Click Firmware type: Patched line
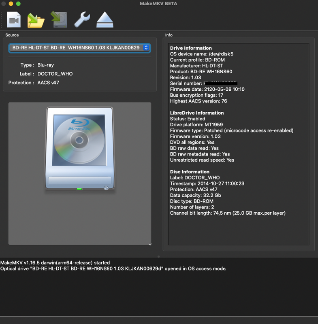The width and height of the screenshot is (318, 324). pos(232,130)
